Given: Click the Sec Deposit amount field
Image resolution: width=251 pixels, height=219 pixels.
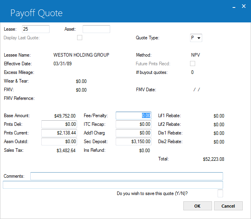Looking at the screenshot, I should (x=133, y=142).
